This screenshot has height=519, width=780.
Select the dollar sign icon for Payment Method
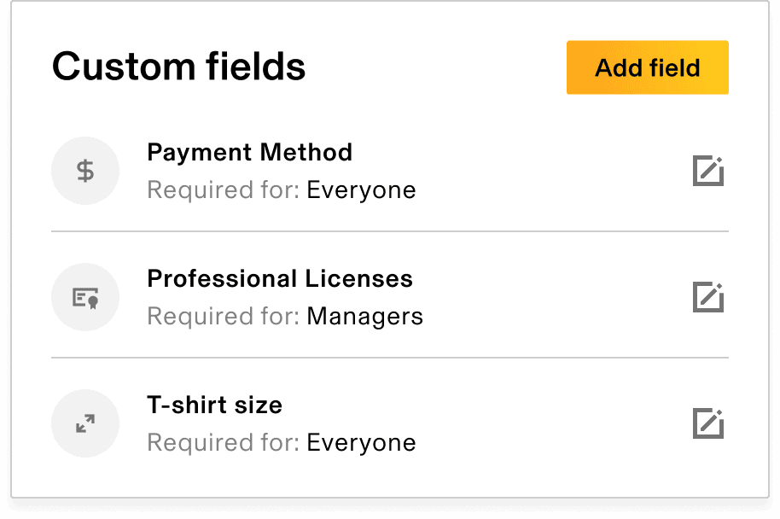[x=85, y=171]
